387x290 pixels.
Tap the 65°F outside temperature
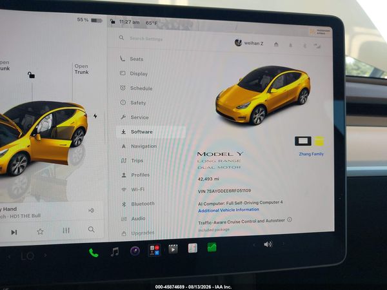[151, 23]
